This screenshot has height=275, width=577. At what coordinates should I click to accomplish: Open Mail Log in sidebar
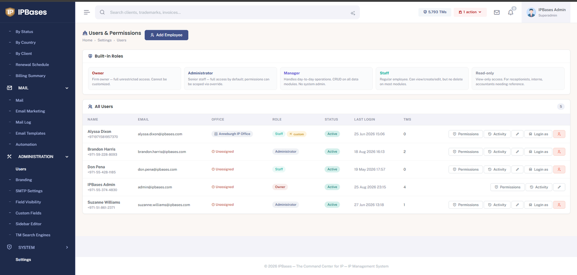tap(23, 122)
